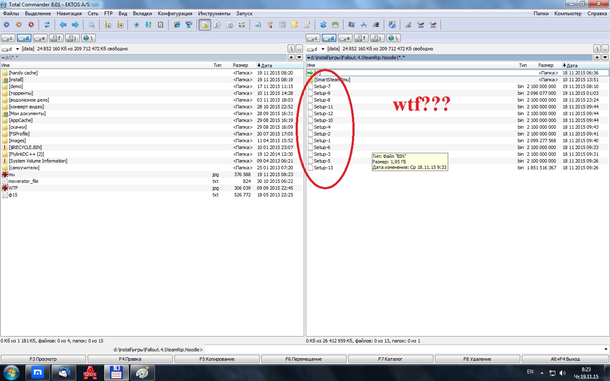
Task: Switch left panel to drive e
Action: point(40,38)
